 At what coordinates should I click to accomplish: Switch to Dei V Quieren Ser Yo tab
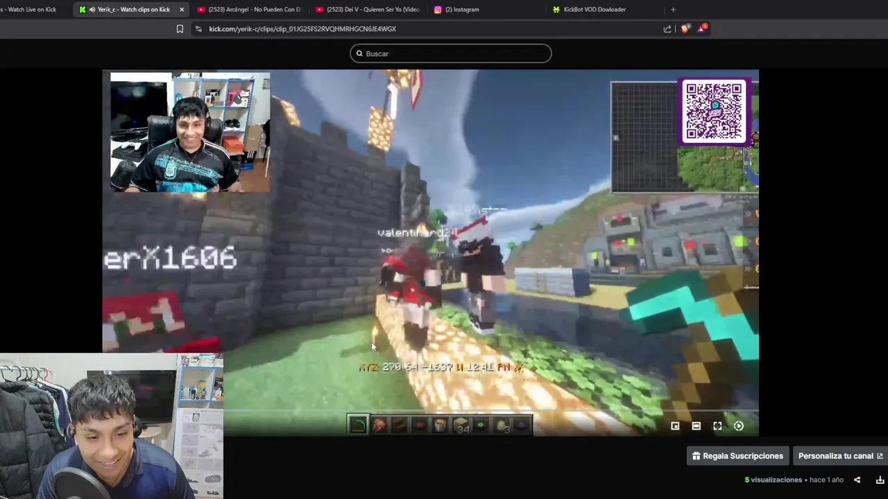pyautogui.click(x=367, y=10)
